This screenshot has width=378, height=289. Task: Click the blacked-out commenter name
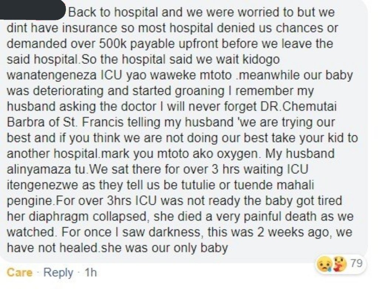(33, 10)
